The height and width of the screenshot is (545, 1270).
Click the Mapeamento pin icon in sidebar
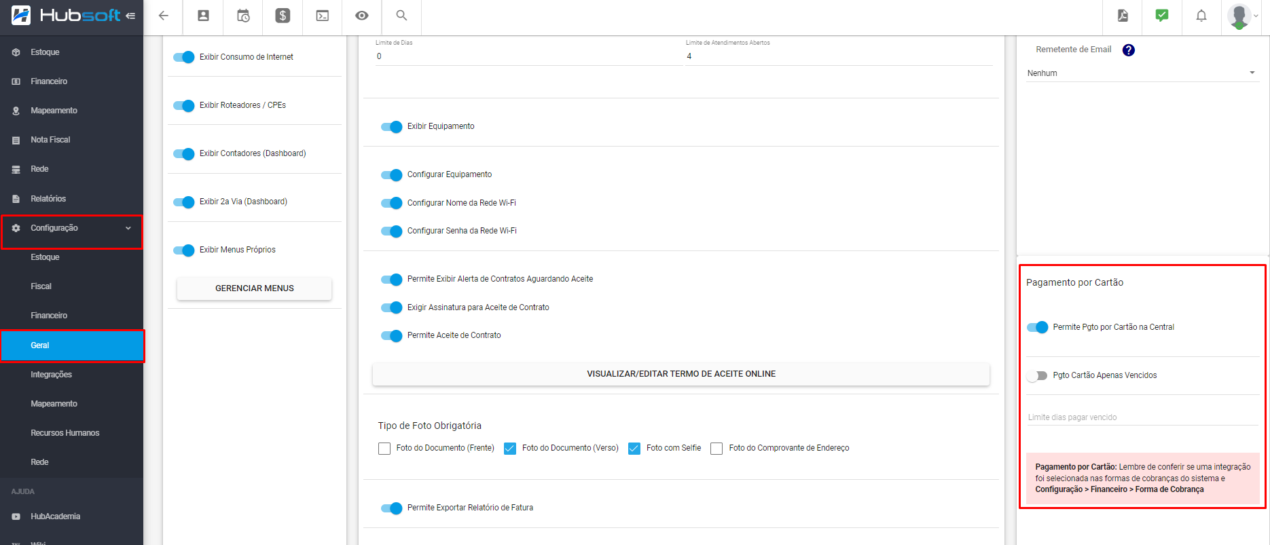[x=16, y=111]
